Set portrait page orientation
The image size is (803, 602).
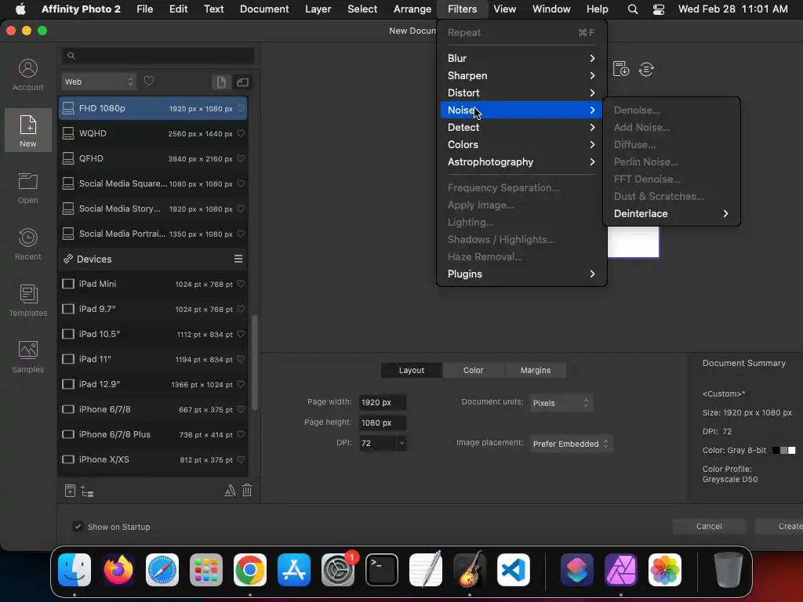221,82
